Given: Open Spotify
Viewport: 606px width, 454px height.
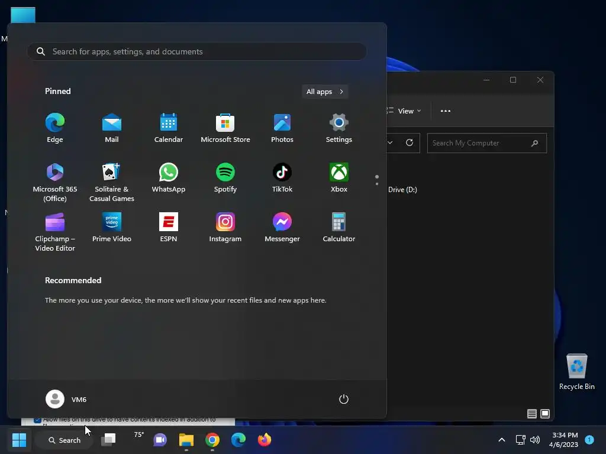Looking at the screenshot, I should point(225,178).
